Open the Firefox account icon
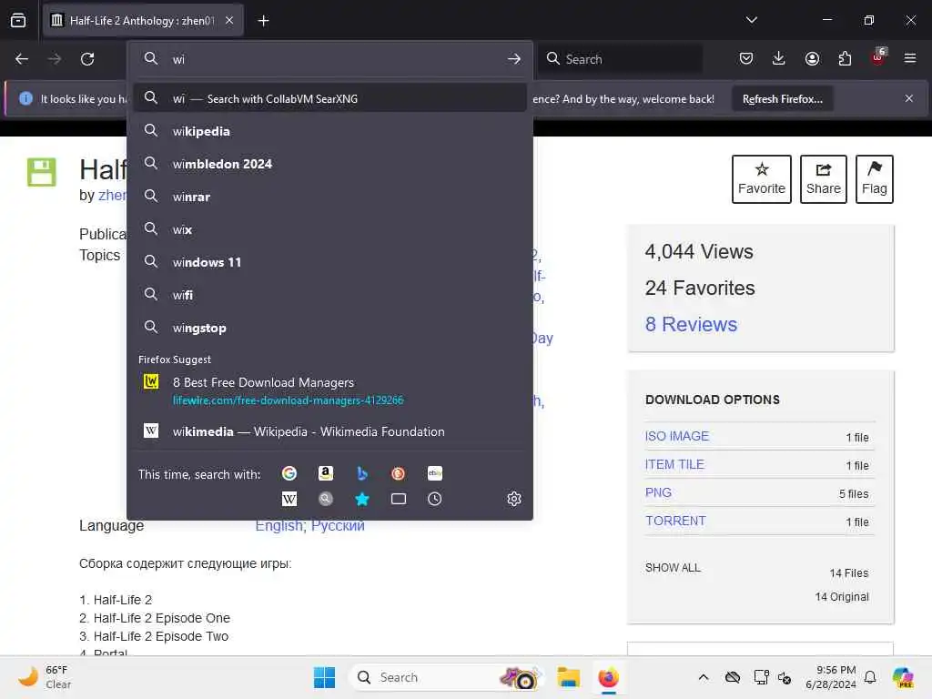932x699 pixels. pos(812,58)
